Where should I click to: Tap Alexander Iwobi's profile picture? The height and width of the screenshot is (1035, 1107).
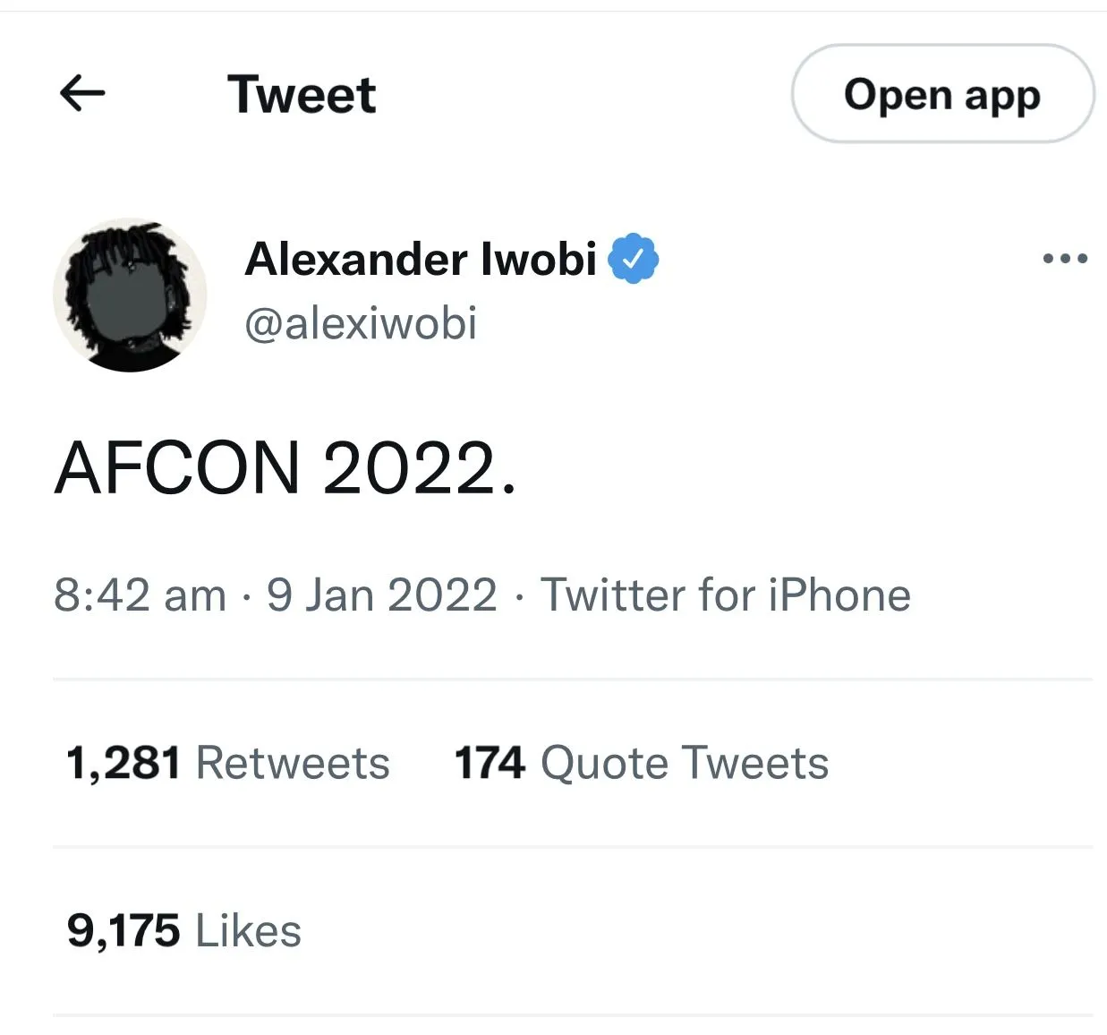[131, 295]
